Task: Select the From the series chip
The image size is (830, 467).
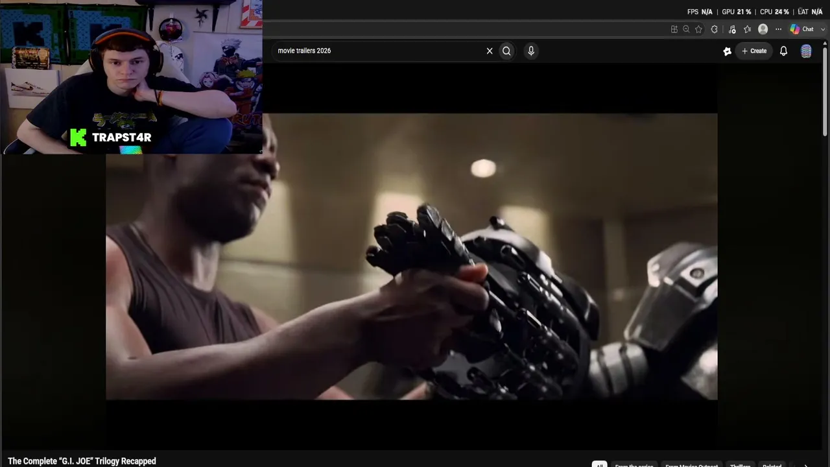Action: pos(634,464)
